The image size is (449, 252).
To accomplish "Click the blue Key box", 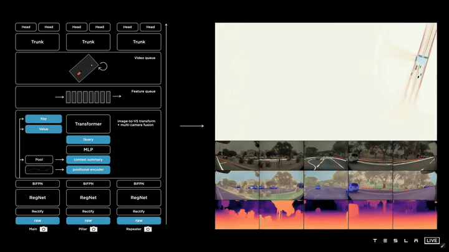I will coord(43,119).
